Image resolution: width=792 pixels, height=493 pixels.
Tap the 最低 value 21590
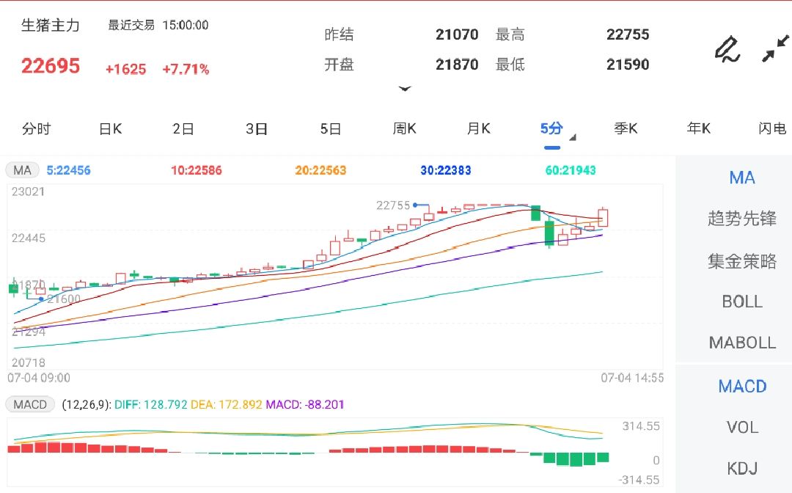coord(628,65)
